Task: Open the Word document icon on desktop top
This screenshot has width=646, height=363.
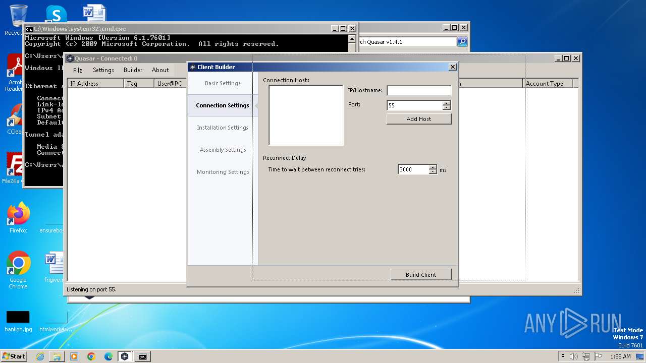Action: point(94,13)
